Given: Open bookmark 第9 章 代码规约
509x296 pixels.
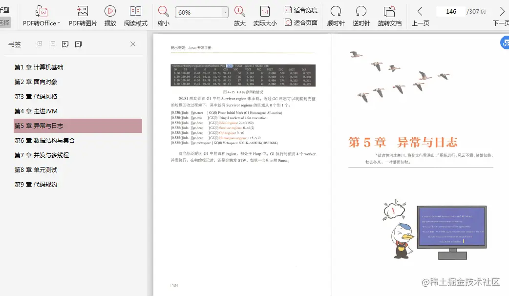Looking at the screenshot, I should 36,184.
